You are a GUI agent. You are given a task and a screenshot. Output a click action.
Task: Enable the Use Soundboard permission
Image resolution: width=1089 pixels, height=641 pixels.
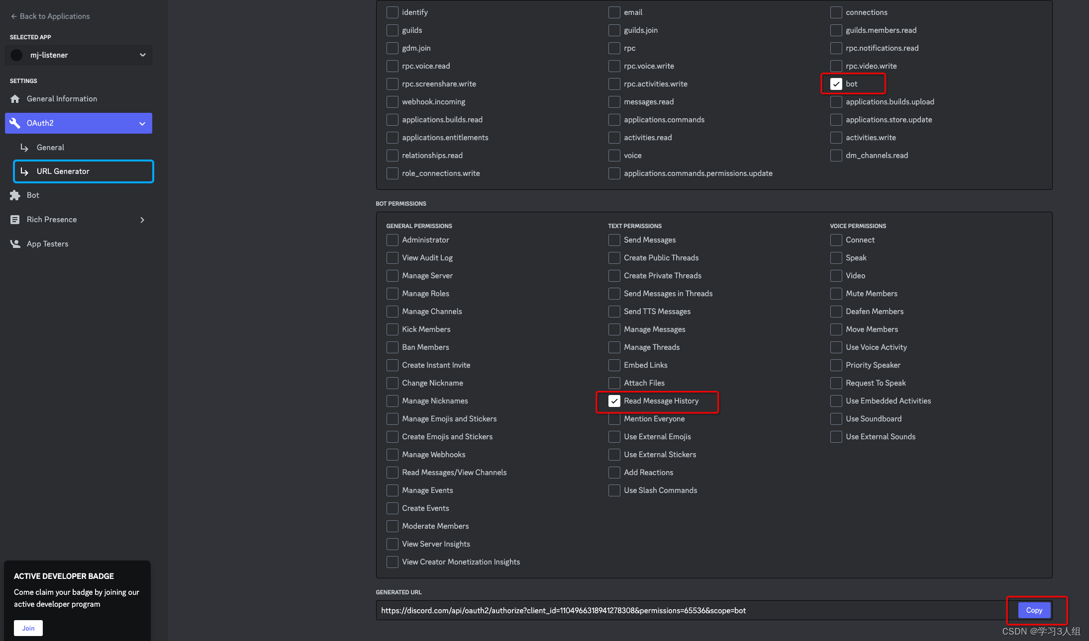point(836,419)
